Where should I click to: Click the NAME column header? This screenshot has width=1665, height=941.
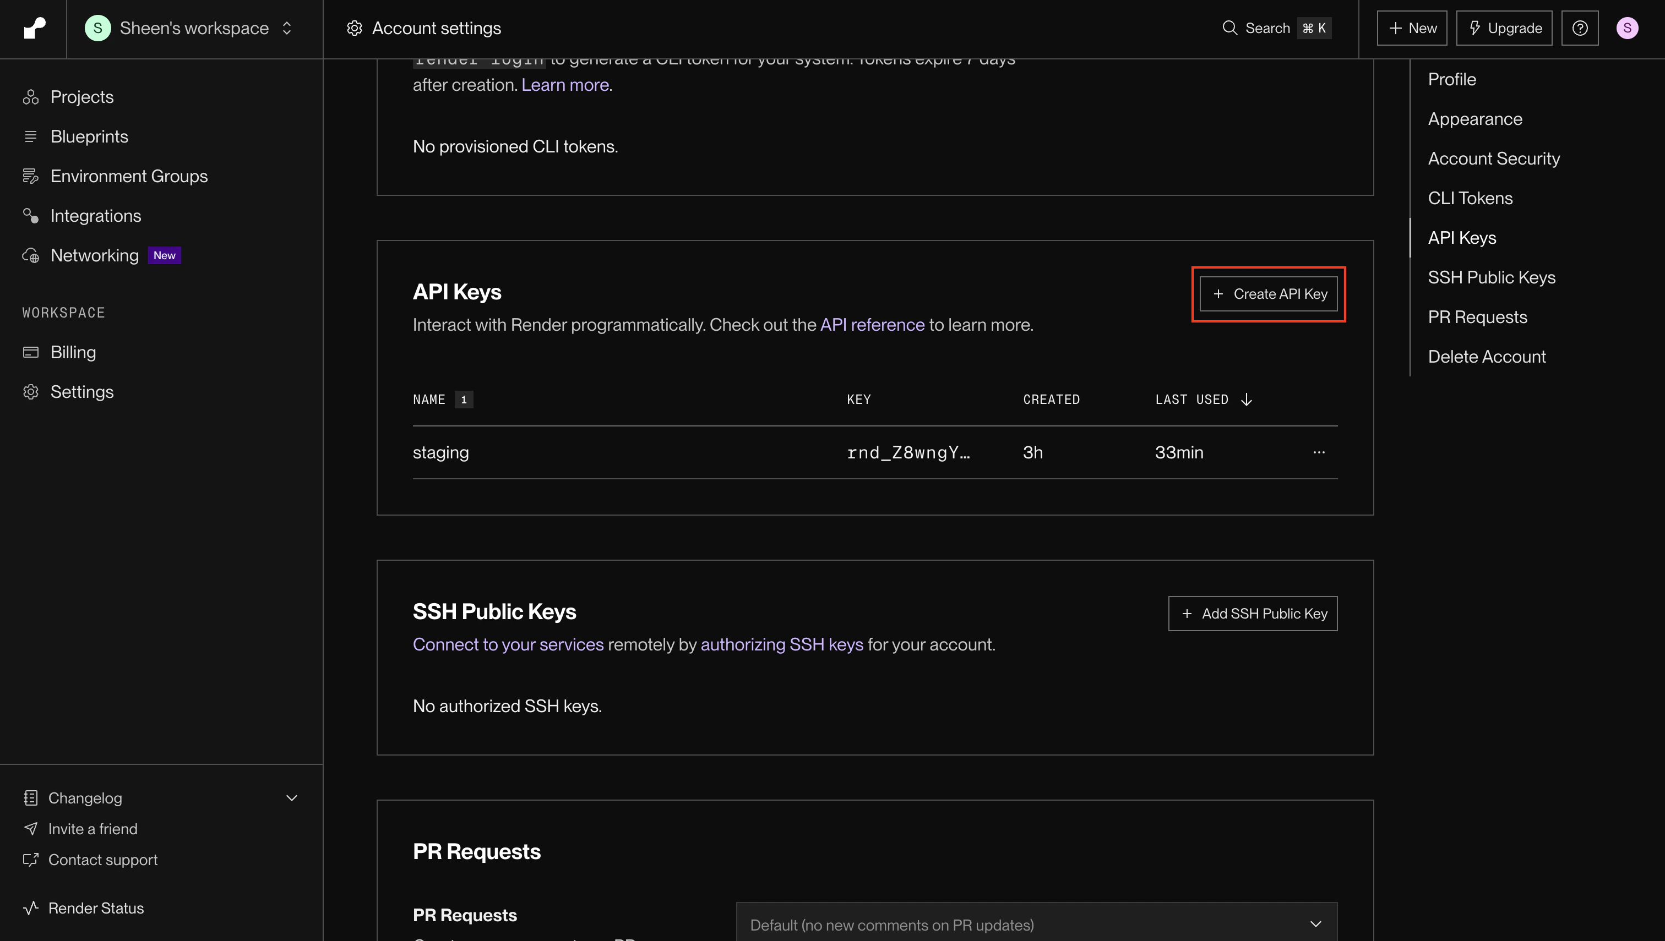pos(429,400)
